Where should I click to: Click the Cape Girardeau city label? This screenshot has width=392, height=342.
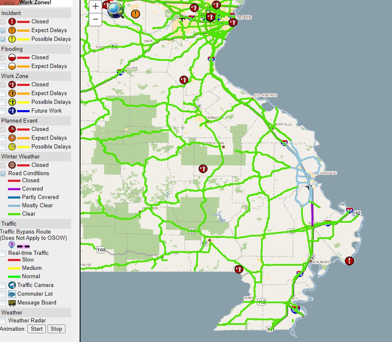(x=324, y=173)
